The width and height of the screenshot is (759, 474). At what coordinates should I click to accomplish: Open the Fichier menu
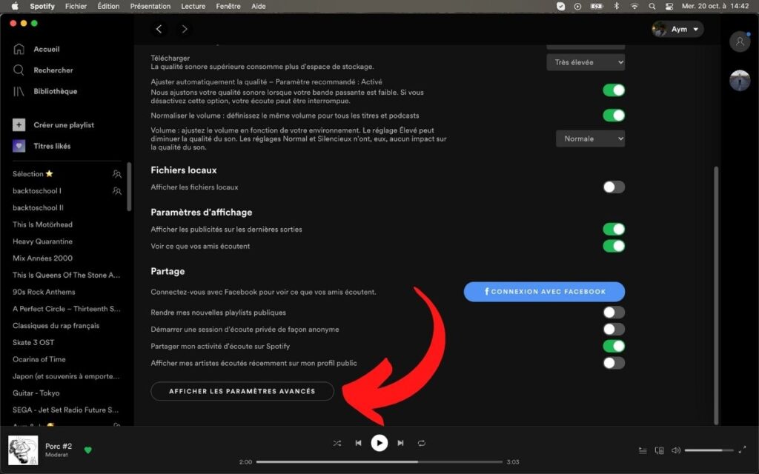[x=76, y=6]
